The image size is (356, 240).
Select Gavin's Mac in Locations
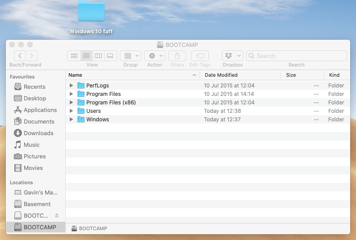click(x=35, y=192)
